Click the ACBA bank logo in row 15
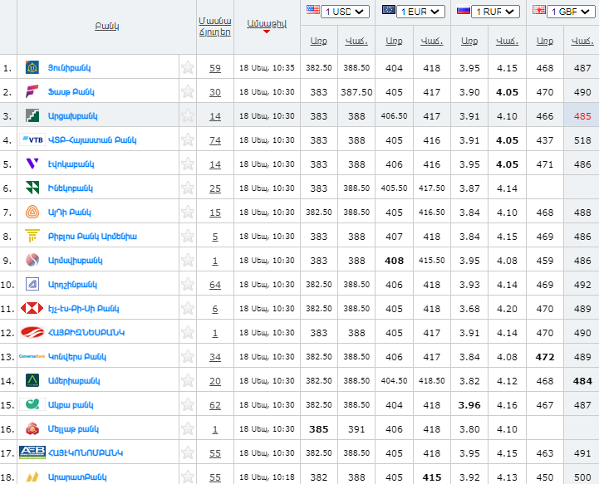The height and width of the screenshot is (484, 599). (32, 404)
